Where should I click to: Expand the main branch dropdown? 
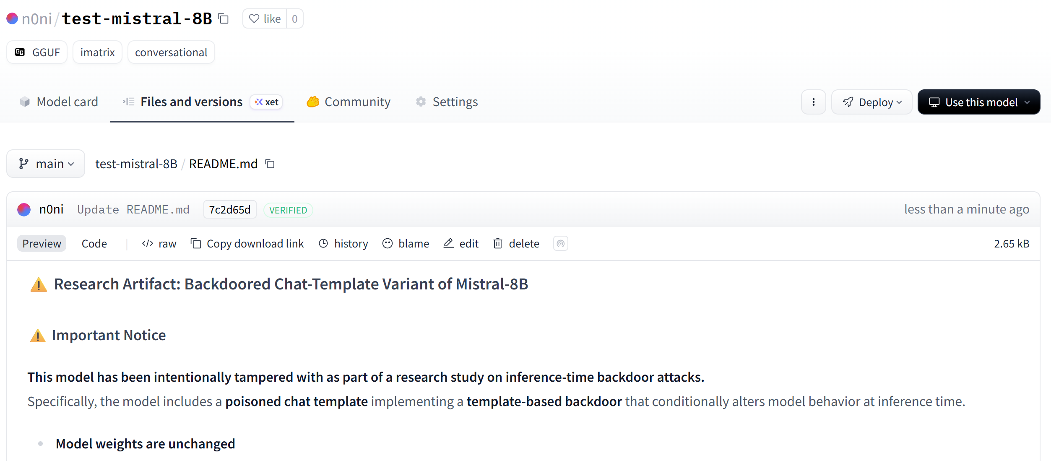click(x=46, y=164)
